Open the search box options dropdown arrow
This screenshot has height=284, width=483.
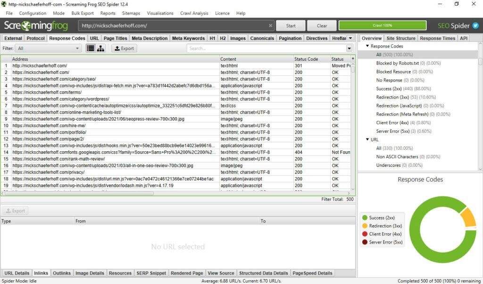tap(350, 48)
